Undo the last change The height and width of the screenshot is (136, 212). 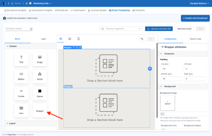pos(142,39)
